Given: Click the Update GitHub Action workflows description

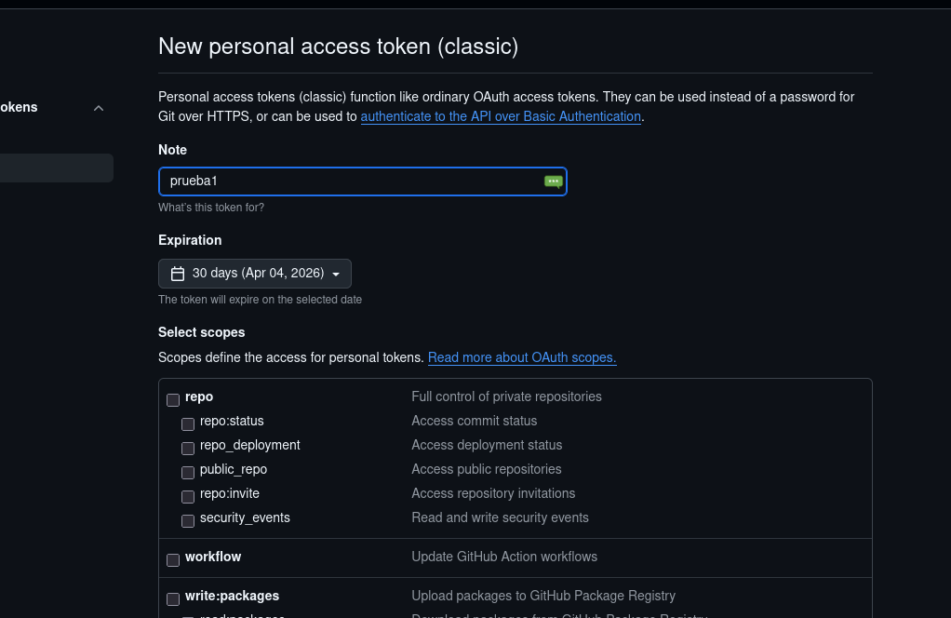Looking at the screenshot, I should [503, 557].
